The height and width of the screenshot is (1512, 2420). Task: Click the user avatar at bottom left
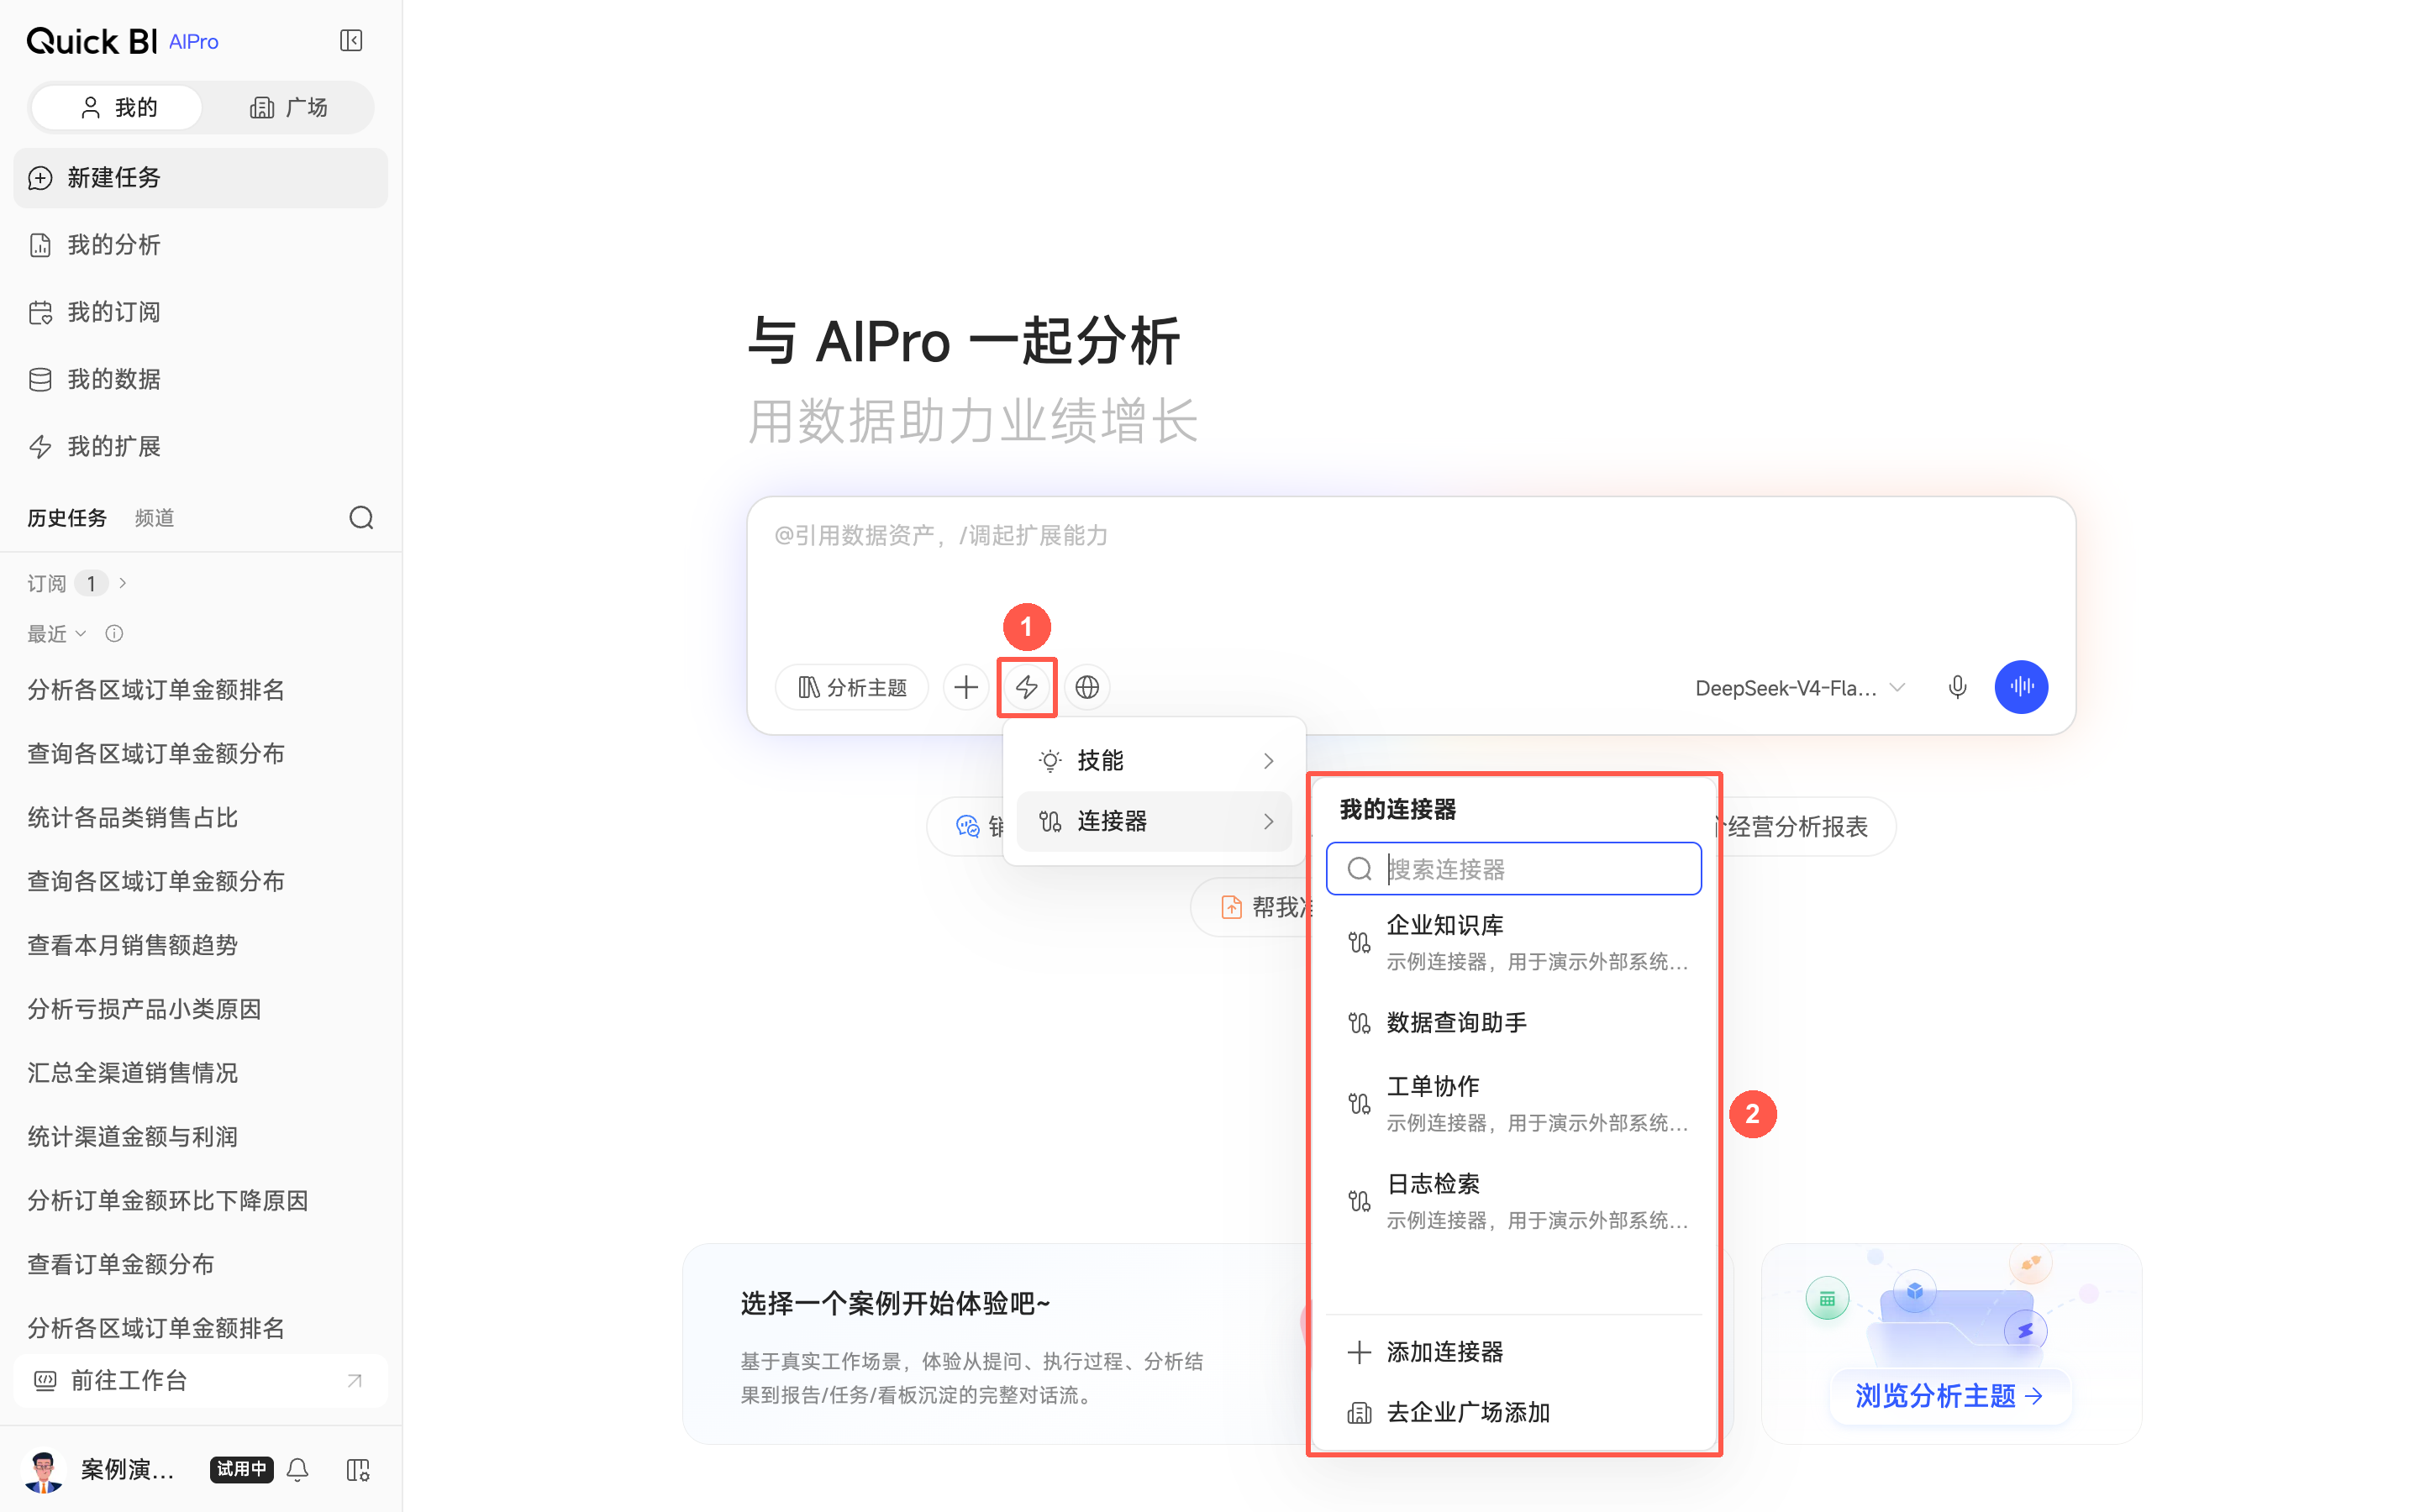coord(43,1470)
